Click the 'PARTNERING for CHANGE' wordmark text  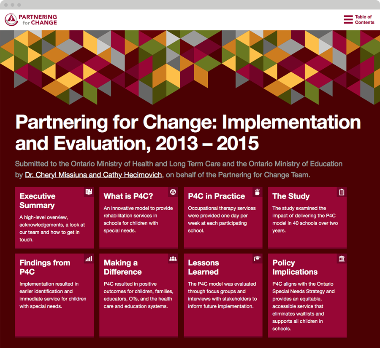(38, 19)
